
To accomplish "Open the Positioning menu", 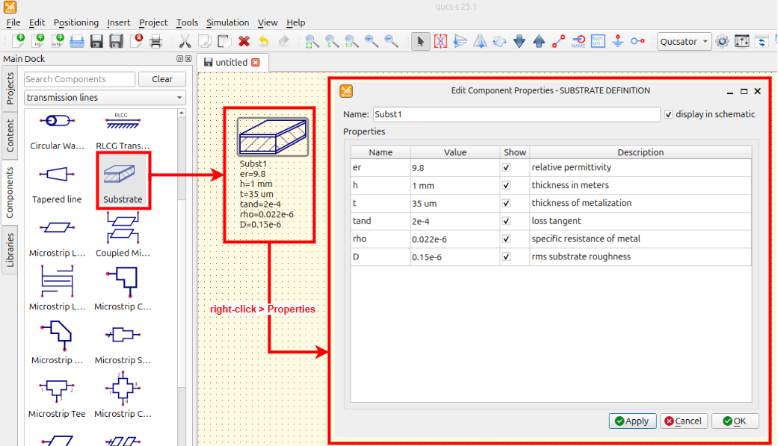I will coord(76,22).
